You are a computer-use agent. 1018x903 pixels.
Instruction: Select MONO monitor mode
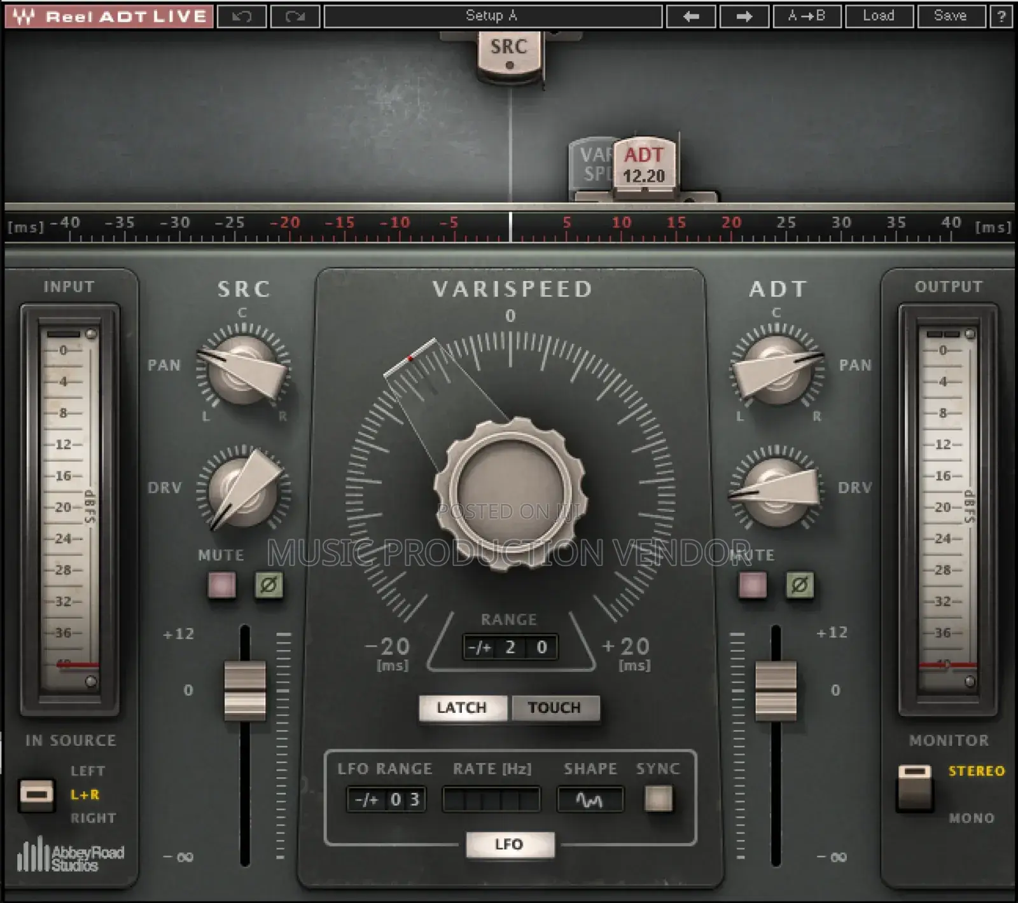pos(972,818)
